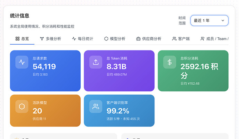Viewport: 239px width, 139px height.
Task: Click the 日均 489.07M text
Action: click(117, 75)
